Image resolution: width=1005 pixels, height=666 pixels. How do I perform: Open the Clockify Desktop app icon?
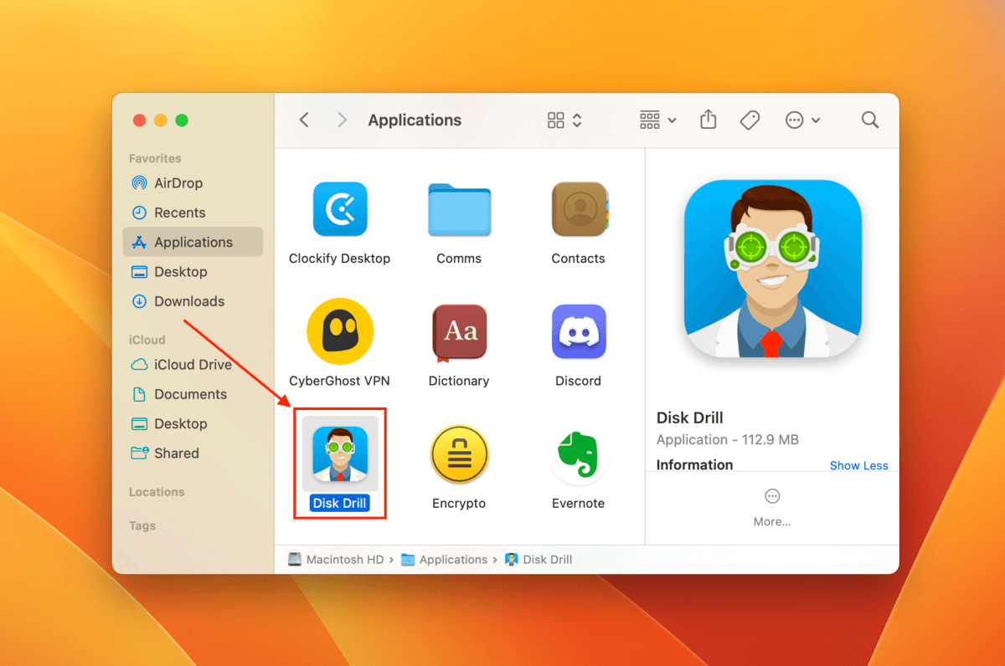(x=340, y=210)
